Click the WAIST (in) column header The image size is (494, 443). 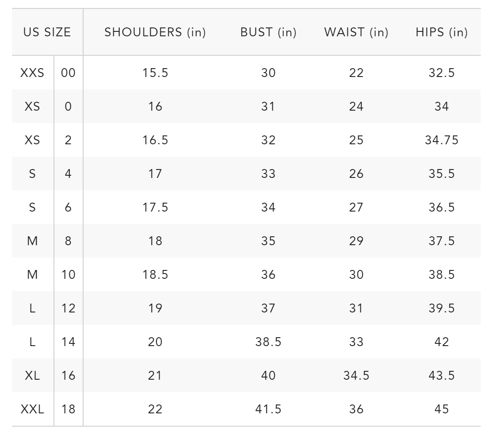point(356,32)
